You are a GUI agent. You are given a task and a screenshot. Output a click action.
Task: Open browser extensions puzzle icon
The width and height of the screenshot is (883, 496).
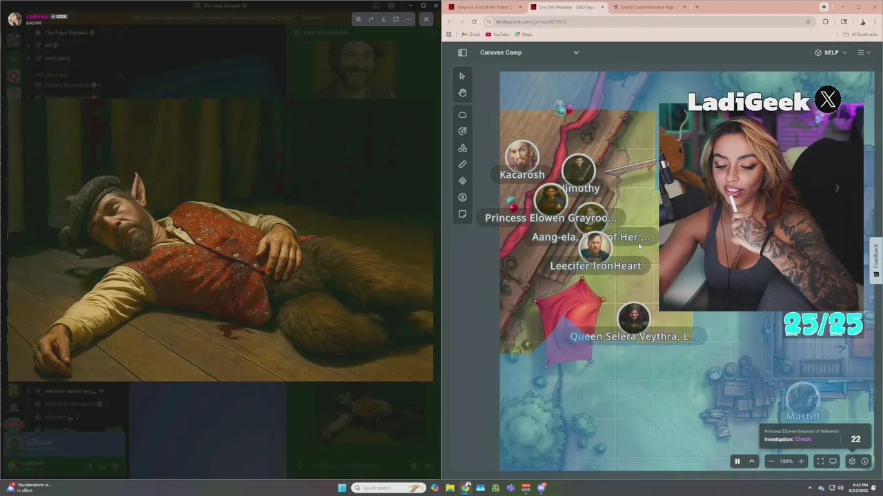pyautogui.click(x=826, y=21)
